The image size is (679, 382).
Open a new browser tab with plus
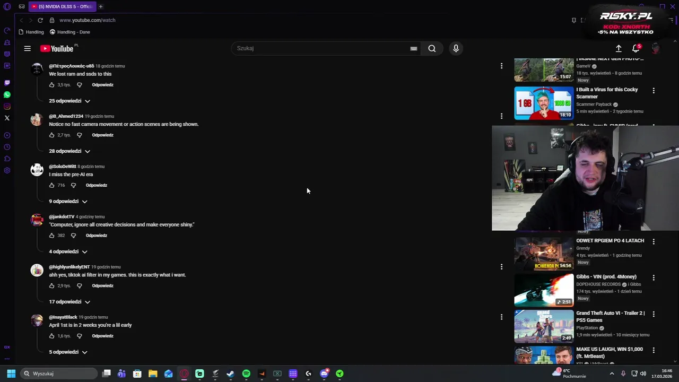coord(100,6)
